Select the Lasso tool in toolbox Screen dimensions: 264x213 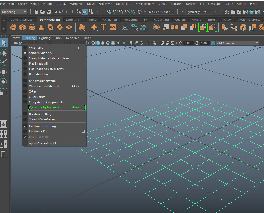[4, 53]
